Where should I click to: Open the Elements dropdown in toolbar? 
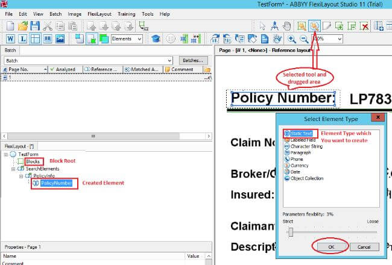127,39
